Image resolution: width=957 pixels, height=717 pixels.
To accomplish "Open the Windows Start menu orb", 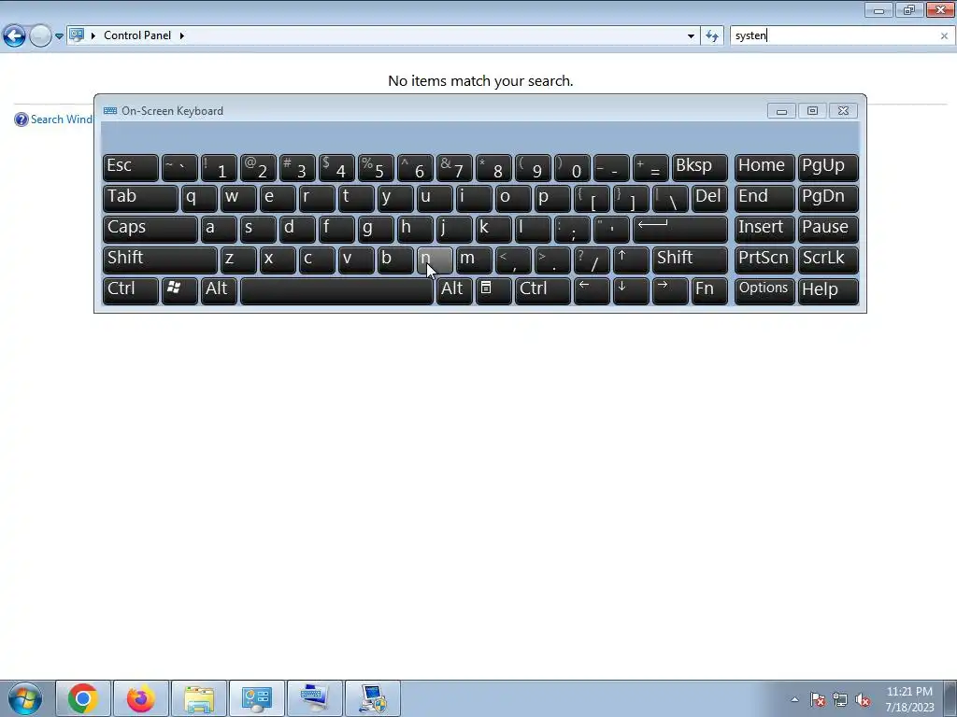I will 25,698.
